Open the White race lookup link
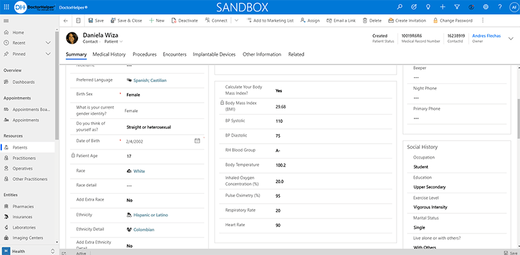This screenshot has width=520, height=255. coord(139,171)
